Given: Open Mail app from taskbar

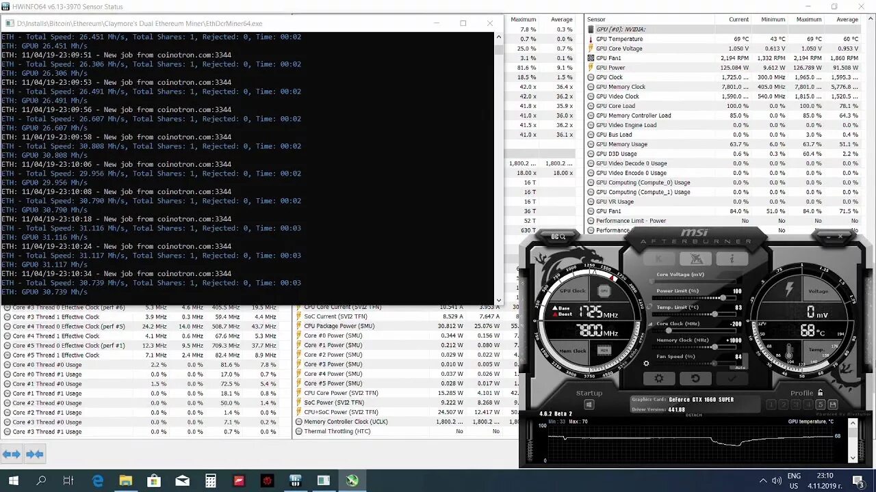Looking at the screenshot, I should 182,480.
